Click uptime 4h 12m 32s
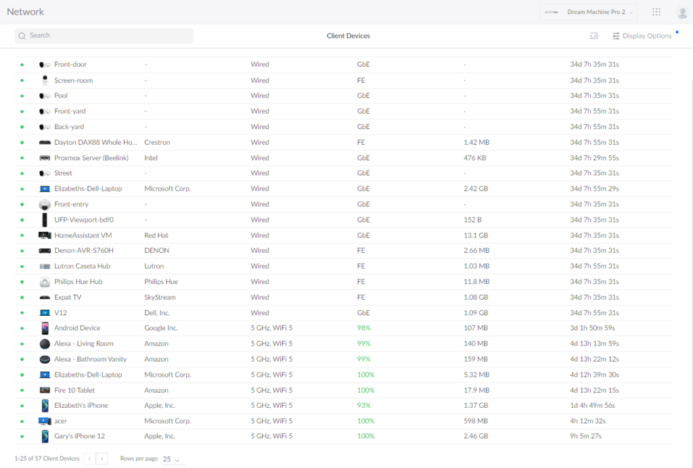The width and height of the screenshot is (693, 468). click(x=588, y=421)
